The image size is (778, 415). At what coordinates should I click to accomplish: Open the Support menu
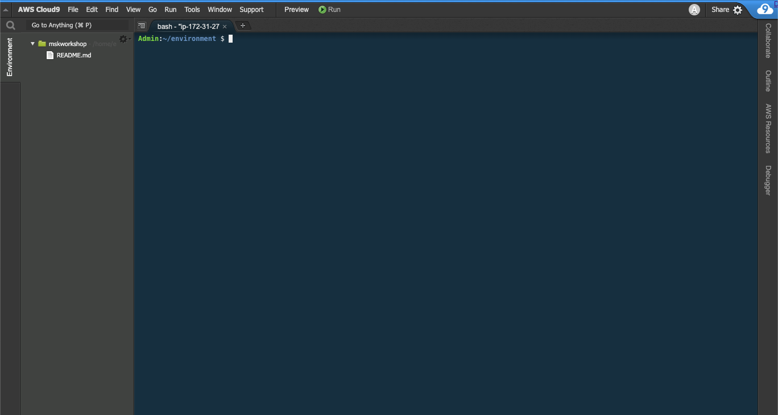(251, 10)
